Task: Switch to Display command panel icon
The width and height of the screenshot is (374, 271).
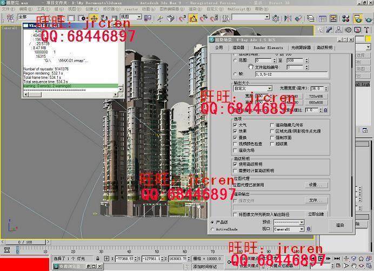Action: [357, 30]
